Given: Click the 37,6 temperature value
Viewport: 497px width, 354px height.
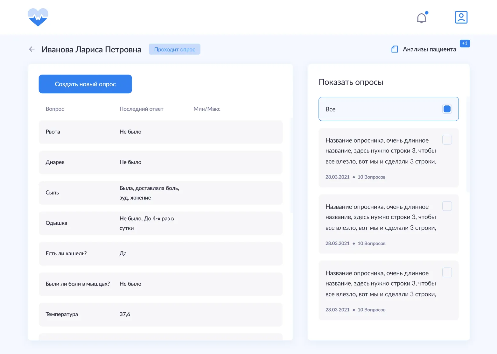Looking at the screenshot, I should click(x=125, y=314).
